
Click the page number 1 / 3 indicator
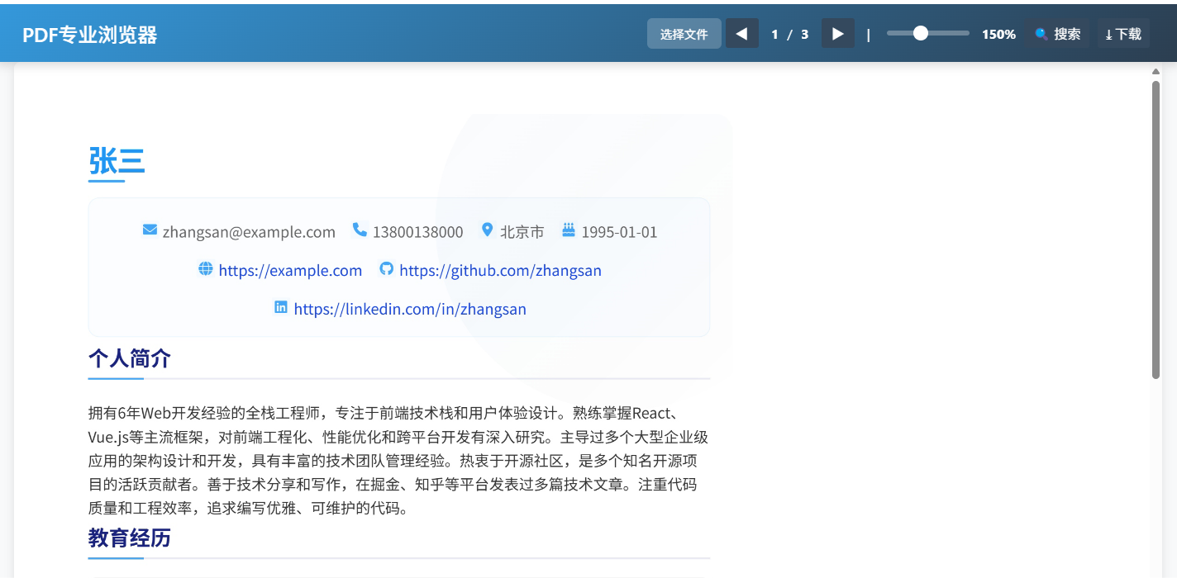click(x=789, y=34)
